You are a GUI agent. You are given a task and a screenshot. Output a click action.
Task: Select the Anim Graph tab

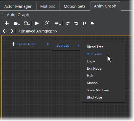105,6
